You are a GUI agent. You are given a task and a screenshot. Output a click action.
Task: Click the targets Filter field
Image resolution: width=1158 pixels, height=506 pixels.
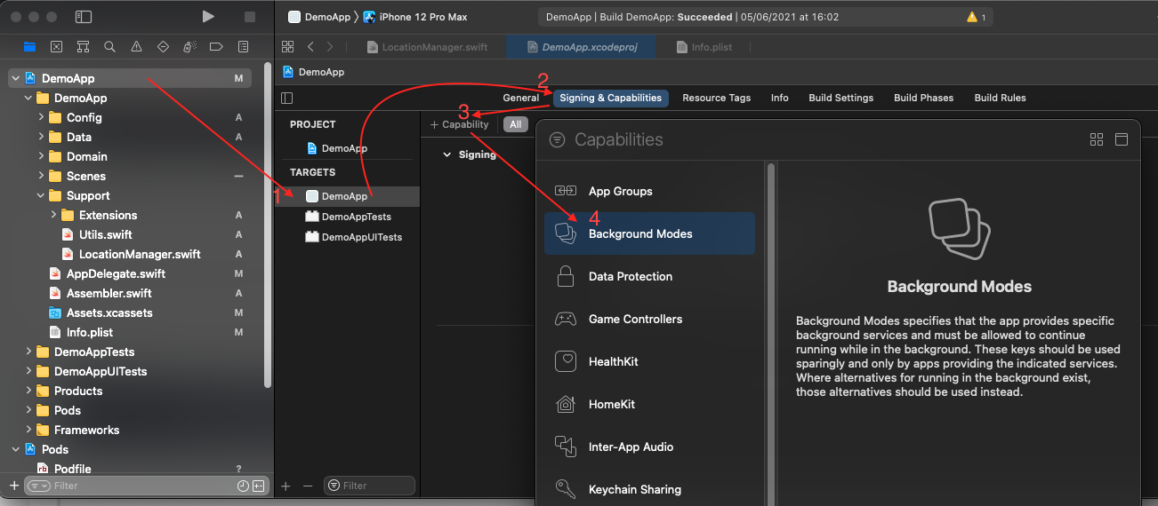(370, 486)
